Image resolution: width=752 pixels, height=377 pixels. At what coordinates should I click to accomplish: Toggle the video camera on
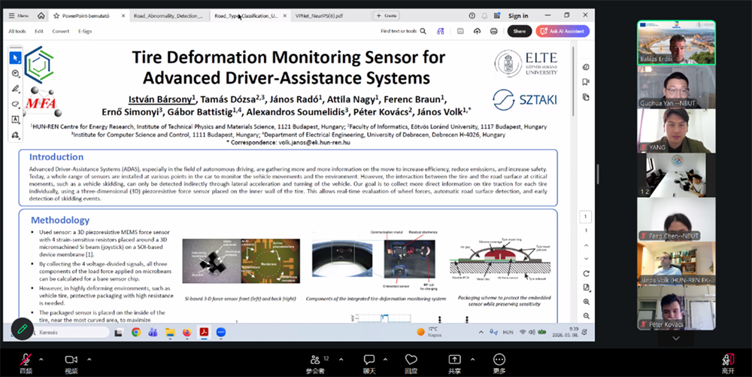pos(71,360)
